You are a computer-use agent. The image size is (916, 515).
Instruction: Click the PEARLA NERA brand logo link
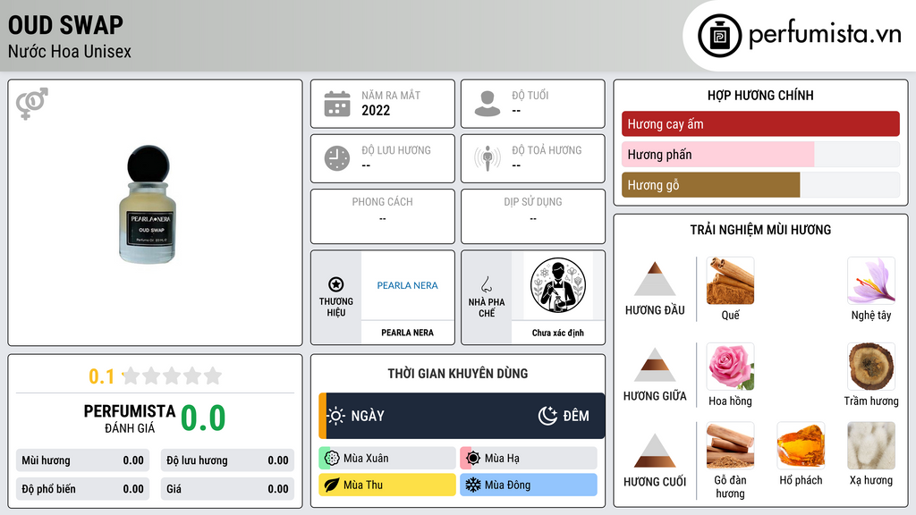pos(407,285)
